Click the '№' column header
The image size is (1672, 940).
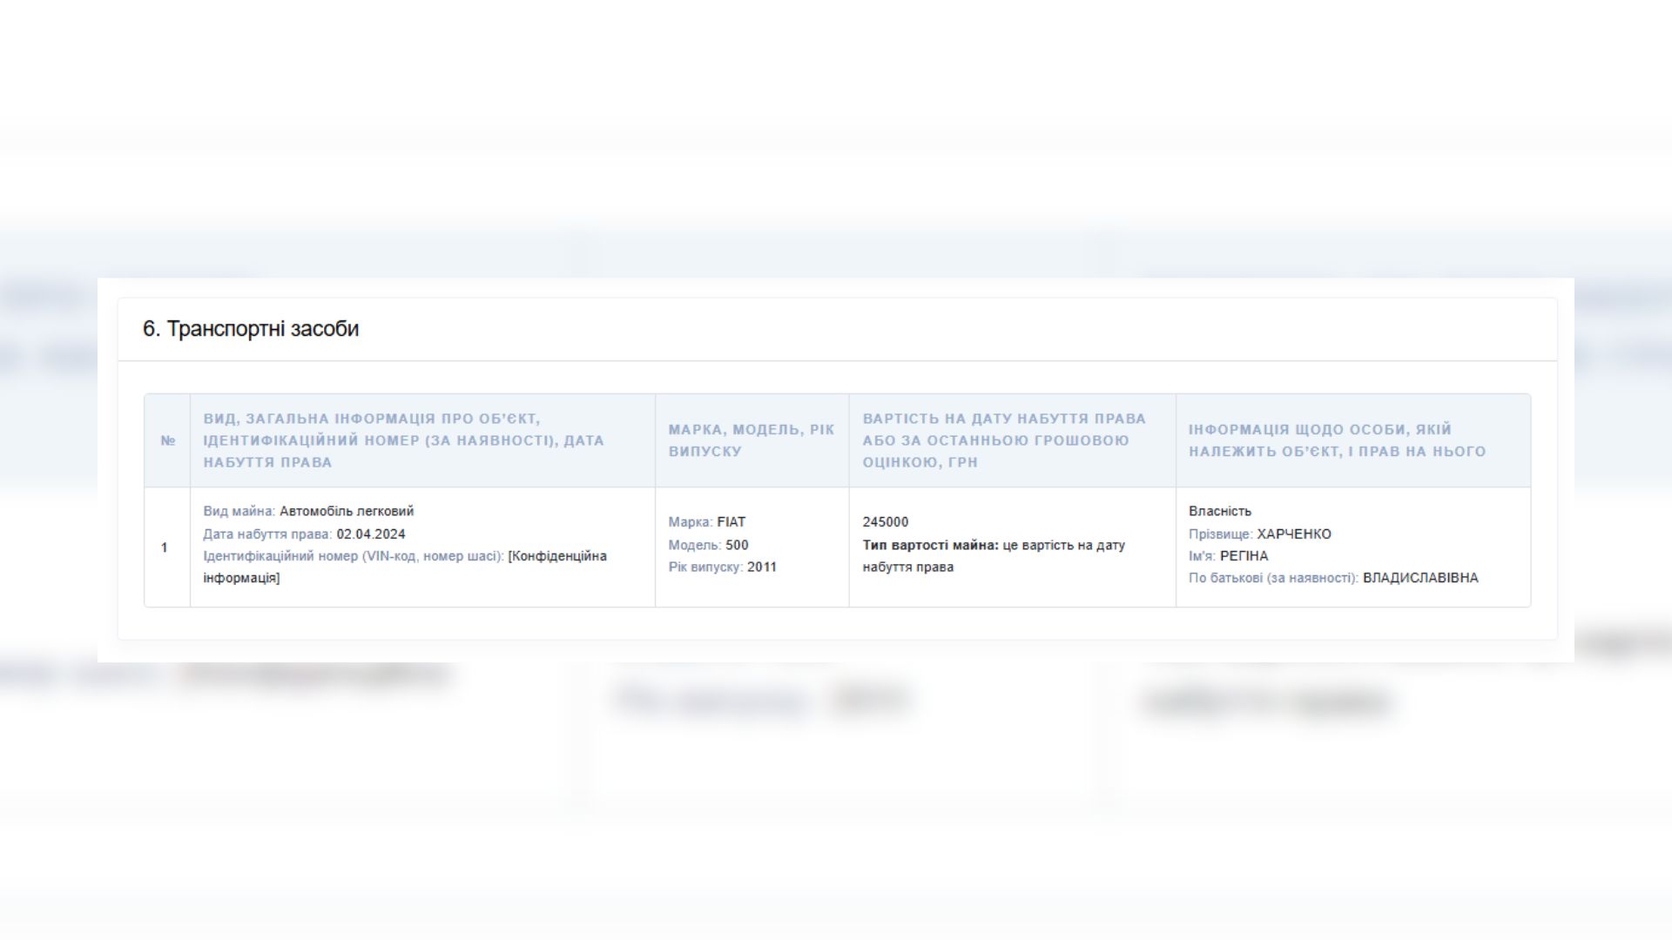click(168, 441)
